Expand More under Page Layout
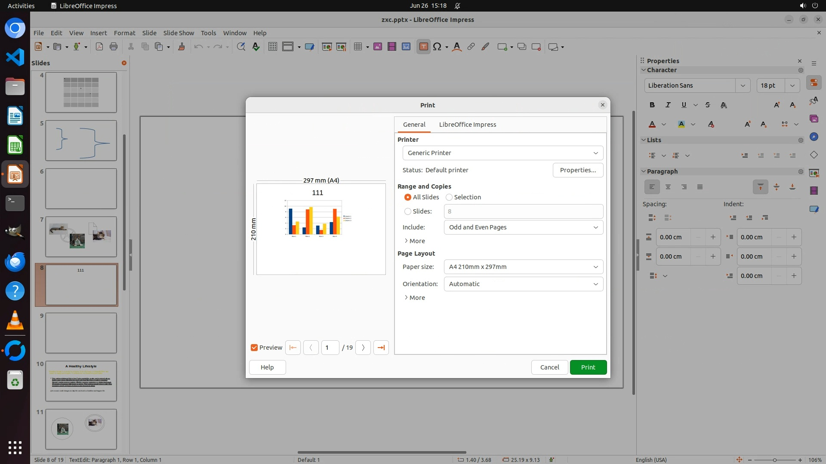This screenshot has width=826, height=464. (x=415, y=298)
